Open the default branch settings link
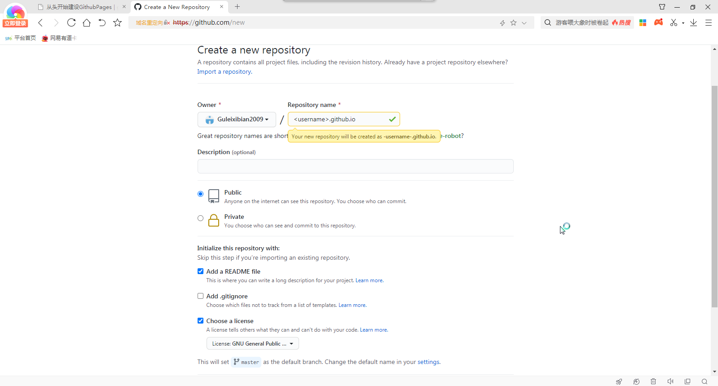Viewport: 718px width, 386px height. (x=428, y=362)
